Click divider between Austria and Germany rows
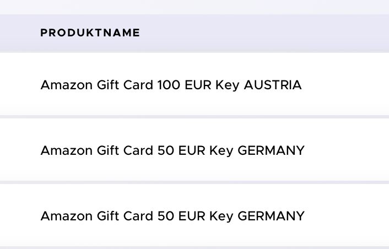Viewport: 389px width, 249px height. point(194,117)
